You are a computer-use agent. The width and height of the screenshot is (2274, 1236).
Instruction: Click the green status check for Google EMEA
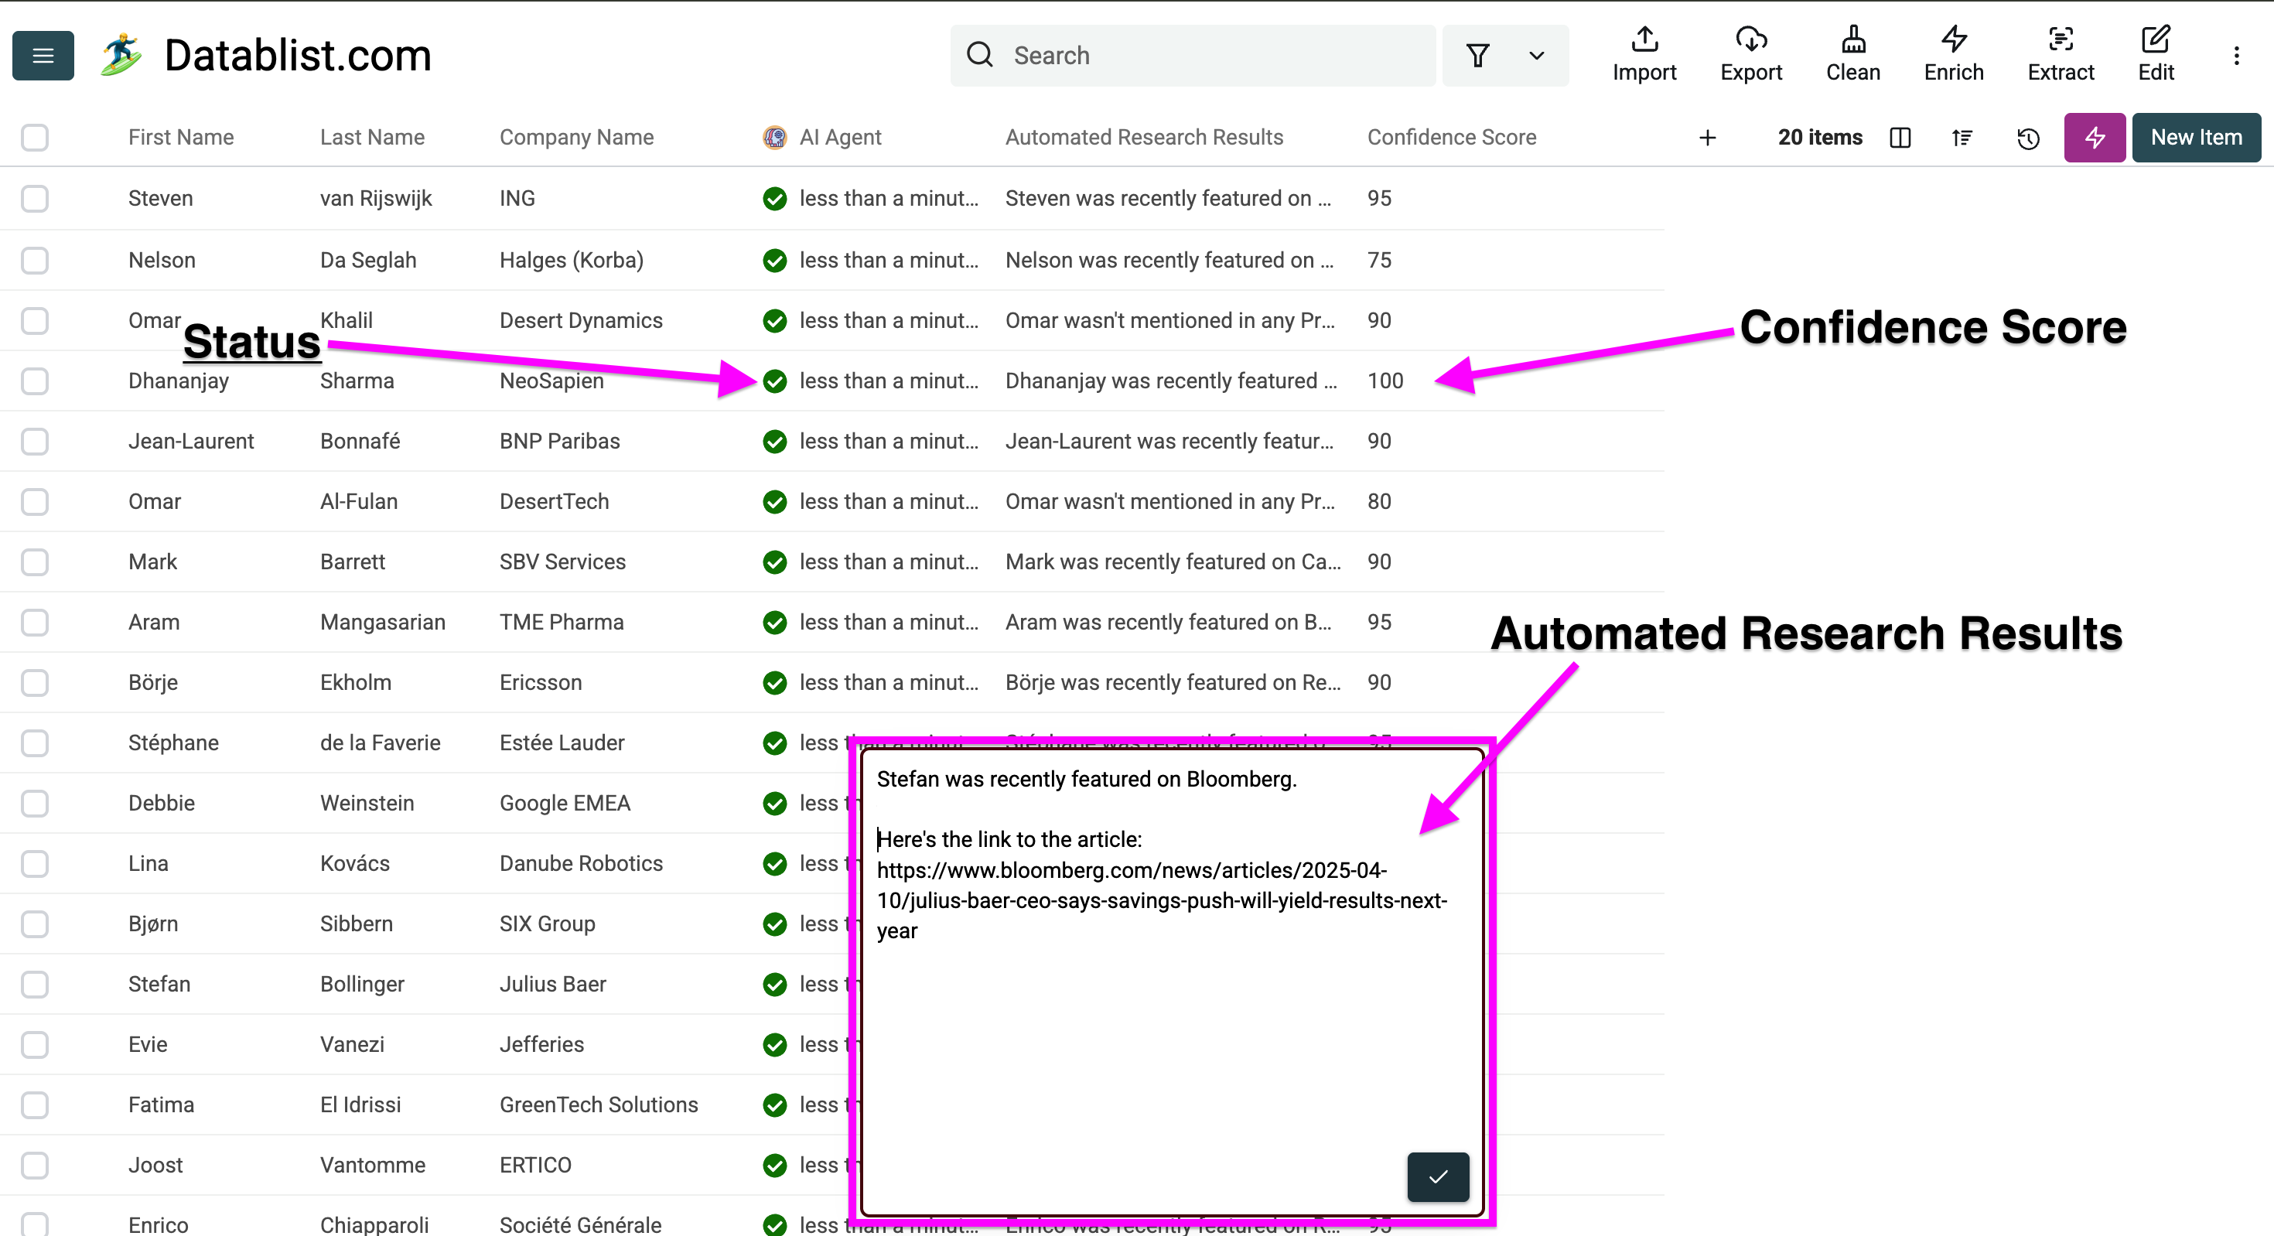[775, 804]
